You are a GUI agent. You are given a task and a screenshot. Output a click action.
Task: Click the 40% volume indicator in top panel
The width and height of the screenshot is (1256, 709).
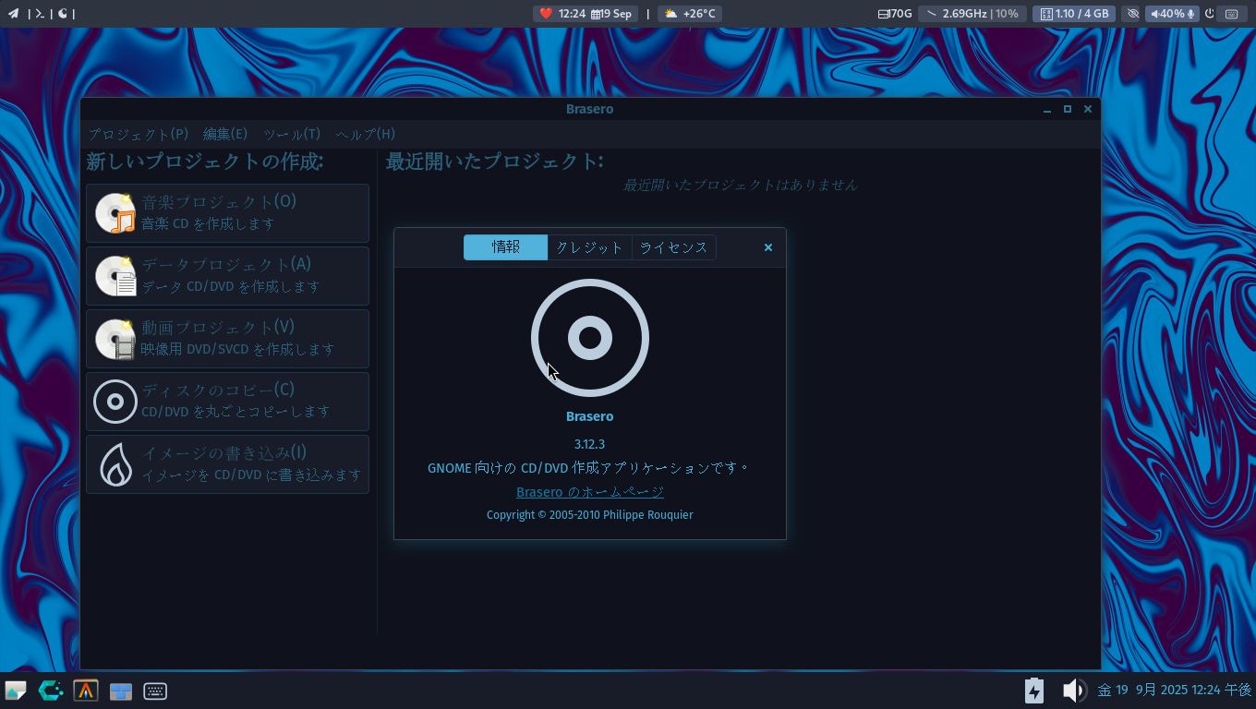[1173, 14]
